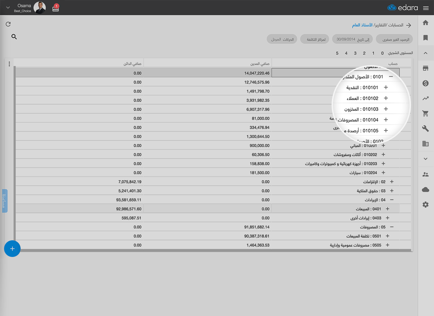Select tree level 5

337,53
